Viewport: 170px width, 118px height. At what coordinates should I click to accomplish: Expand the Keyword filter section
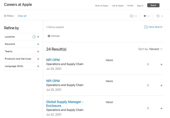point(38,44)
